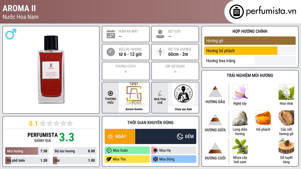Click the nose icon above Nhà pha chế
Viewport: 301px width, 169px height.
tap(160, 93)
